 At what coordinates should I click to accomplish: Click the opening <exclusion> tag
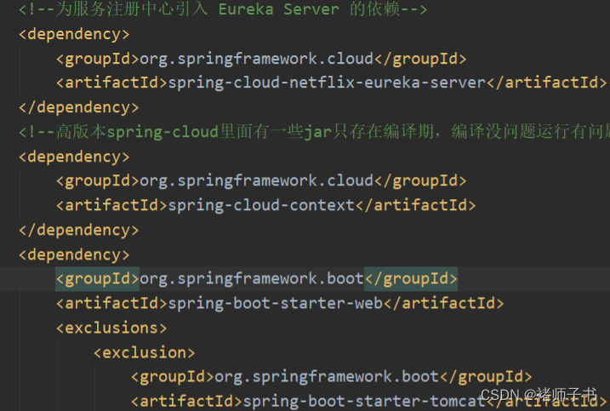pos(145,352)
